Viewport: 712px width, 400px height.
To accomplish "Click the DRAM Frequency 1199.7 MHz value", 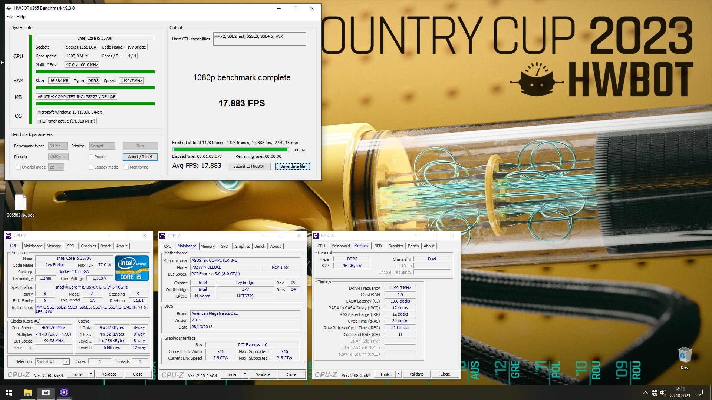I will tap(400, 288).
